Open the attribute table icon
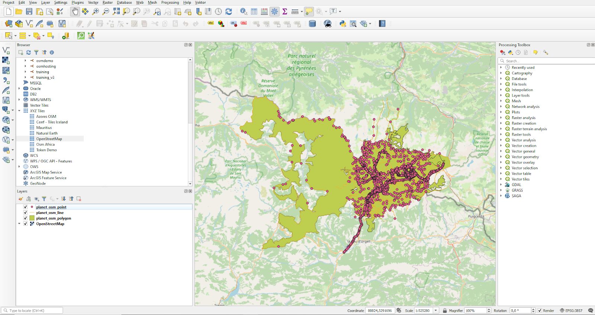Image resolution: width=595 pixels, height=315 pixels. click(x=254, y=12)
